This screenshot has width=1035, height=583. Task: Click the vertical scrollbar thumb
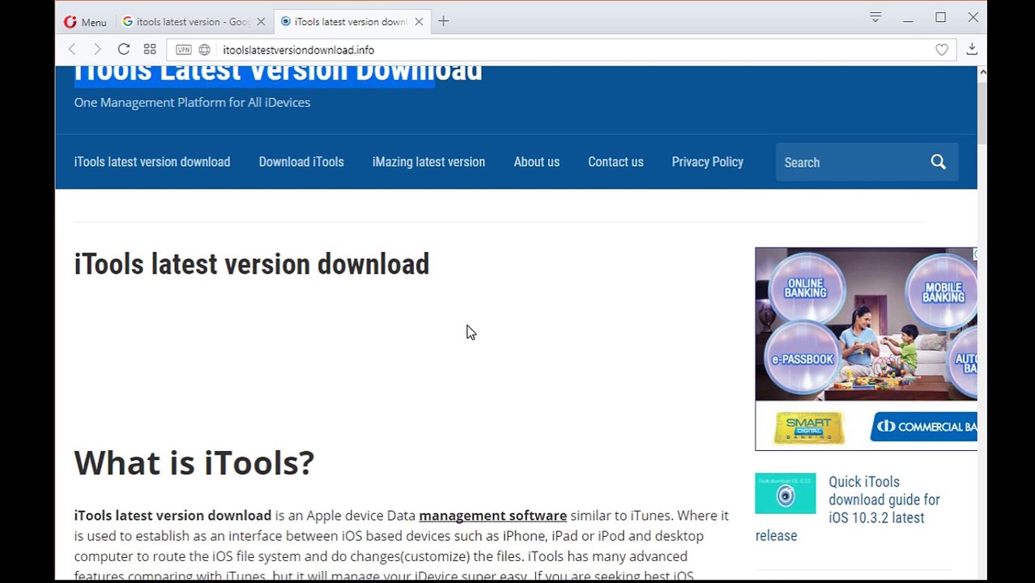point(982,113)
